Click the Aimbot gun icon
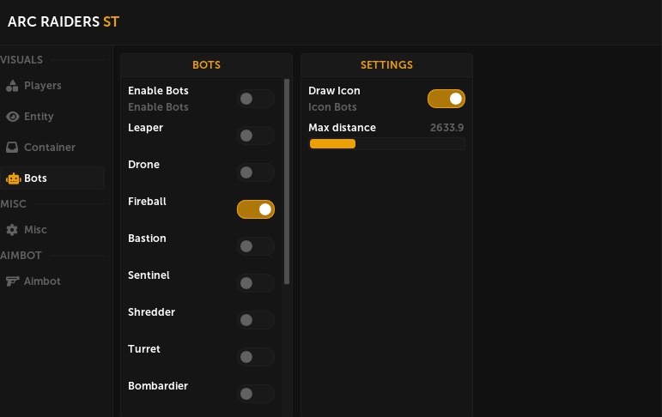Screen dimensions: 662x417 pyautogui.click(x=12, y=281)
